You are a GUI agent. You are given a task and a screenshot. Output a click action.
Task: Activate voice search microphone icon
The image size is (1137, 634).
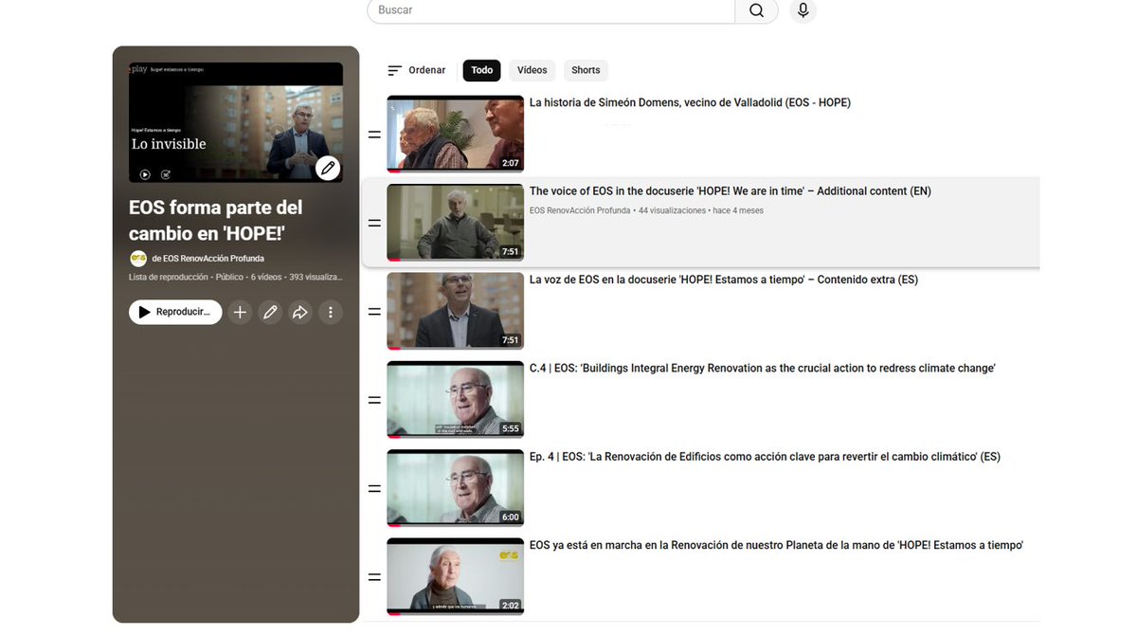(803, 10)
